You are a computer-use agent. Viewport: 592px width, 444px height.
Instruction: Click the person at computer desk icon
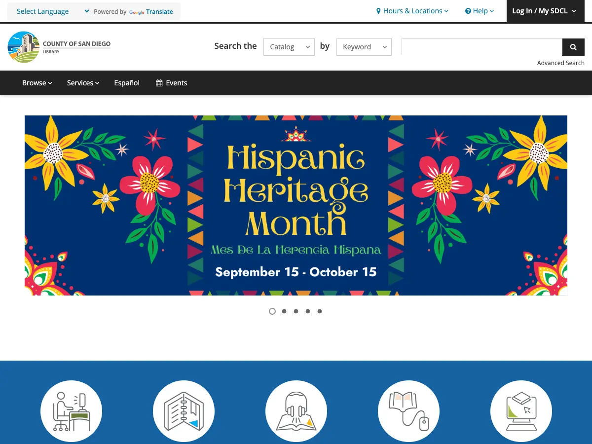coord(72,411)
